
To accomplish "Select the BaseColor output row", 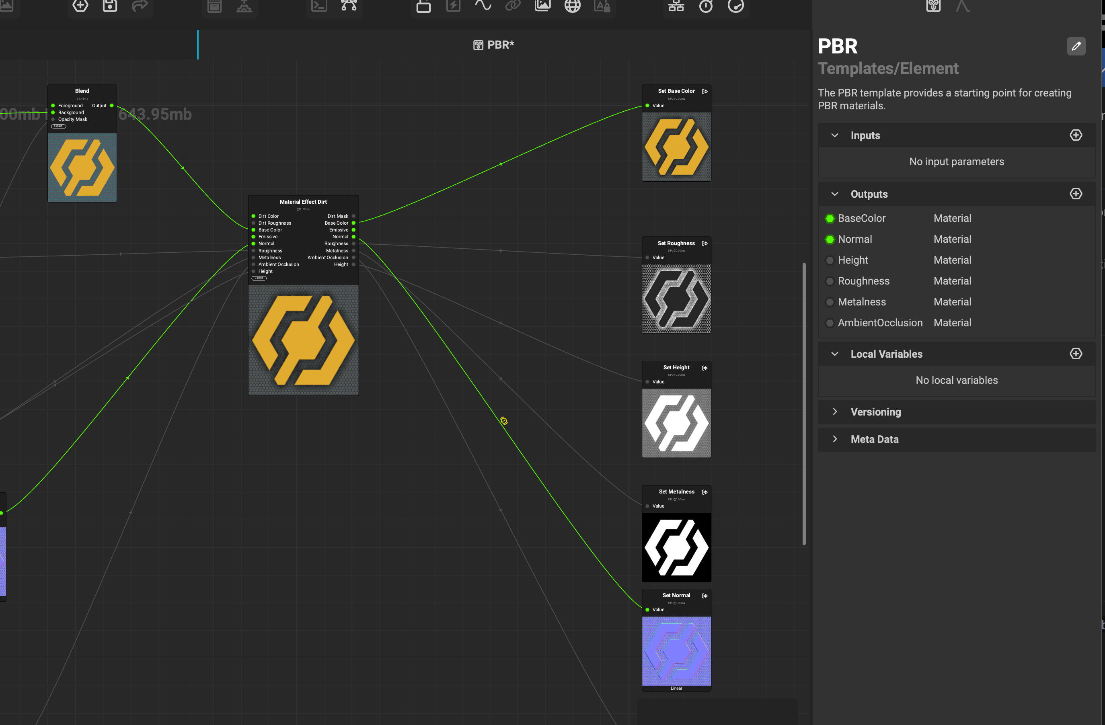I will click(x=957, y=218).
